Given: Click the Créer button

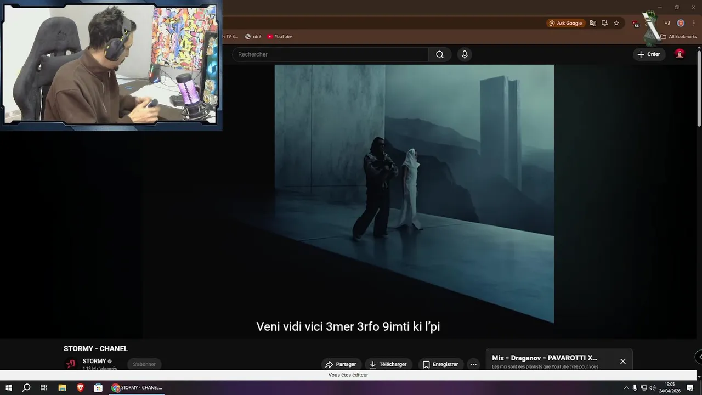Looking at the screenshot, I should point(649,54).
